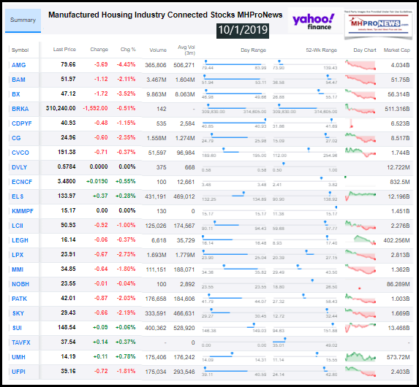The width and height of the screenshot is (419, 387).
Task: Sort by Last Price column header
Action: pos(64,50)
